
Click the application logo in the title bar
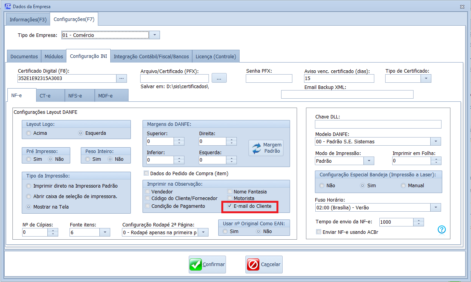(x=7, y=7)
